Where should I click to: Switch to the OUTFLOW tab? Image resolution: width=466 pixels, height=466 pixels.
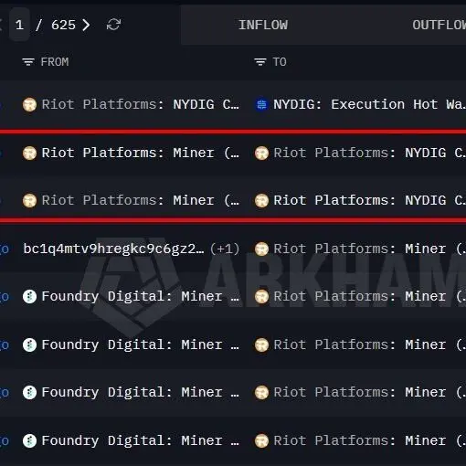(439, 25)
